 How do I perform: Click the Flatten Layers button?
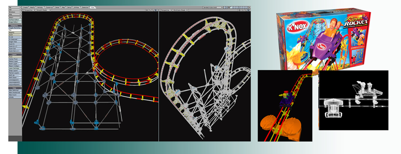click(x=15, y=72)
